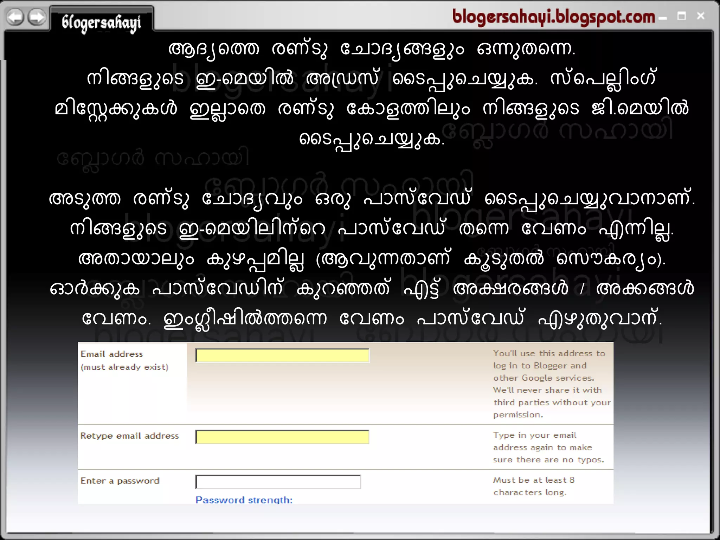Maximize the window
This screenshot has height=540, width=720.
(x=682, y=16)
